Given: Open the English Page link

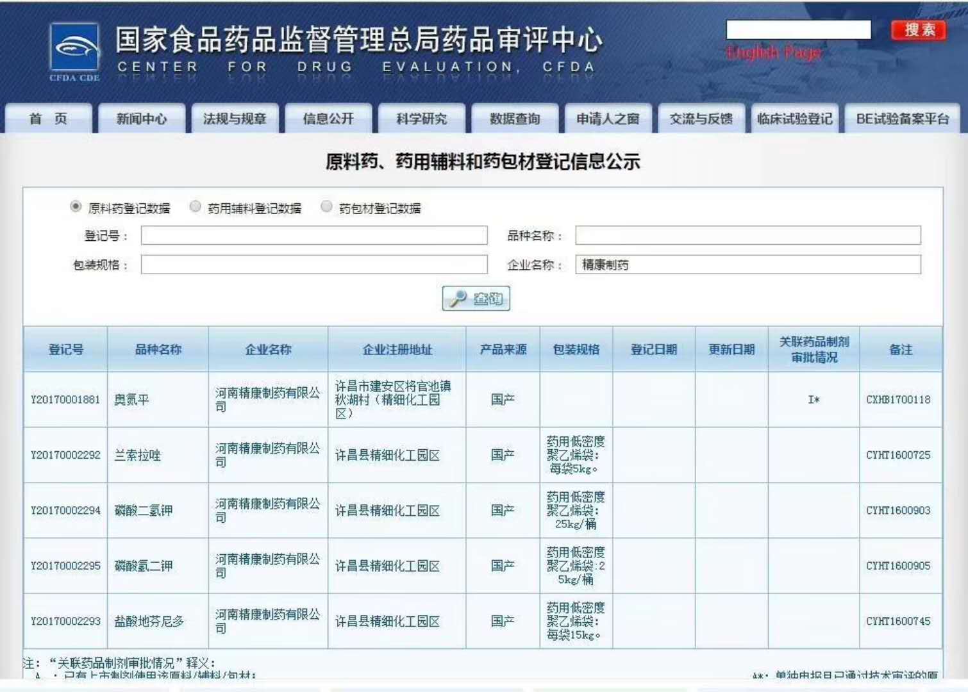Looking at the screenshot, I should click(x=773, y=53).
